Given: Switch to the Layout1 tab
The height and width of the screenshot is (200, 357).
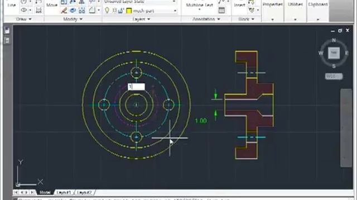Looking at the screenshot, I should 64,193.
